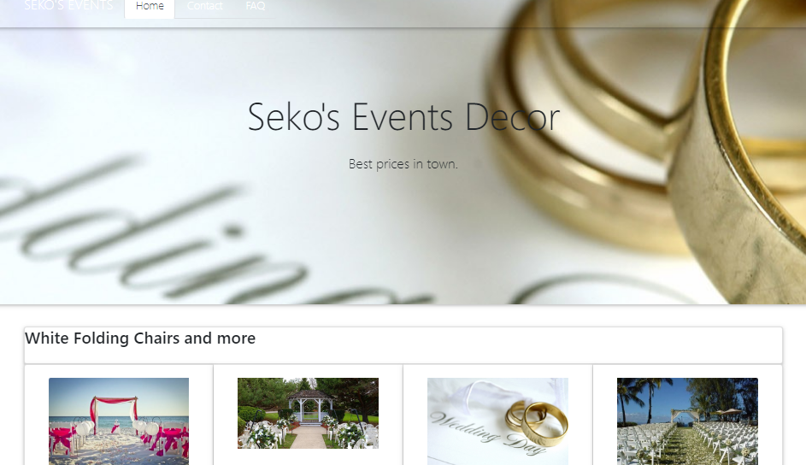Click the blurred cursive writing in banner

(x=171, y=239)
